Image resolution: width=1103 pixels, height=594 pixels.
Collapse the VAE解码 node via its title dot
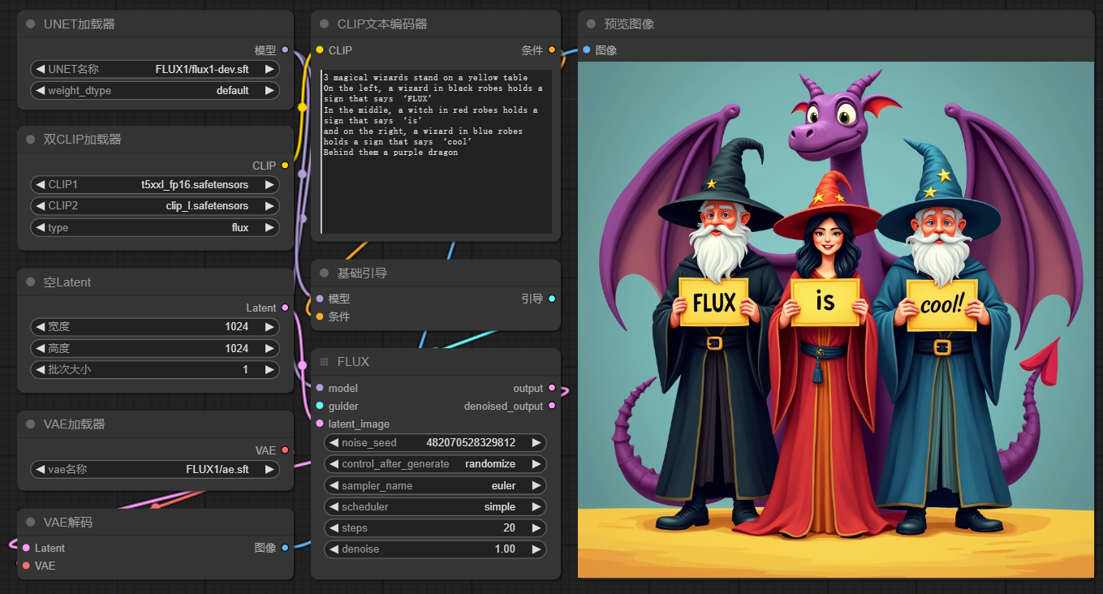tap(30, 523)
